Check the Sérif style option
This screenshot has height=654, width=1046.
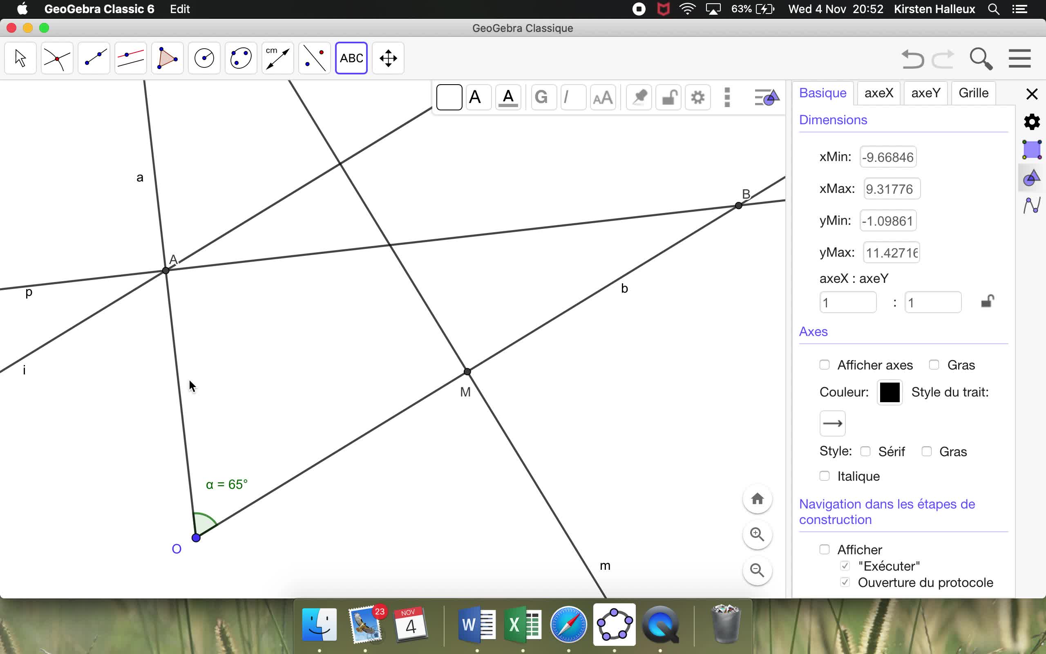[x=865, y=452]
